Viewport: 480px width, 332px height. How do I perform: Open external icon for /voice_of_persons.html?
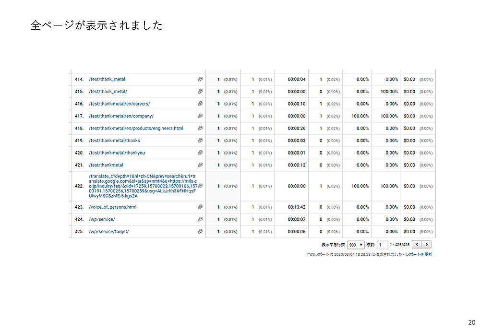coord(200,207)
